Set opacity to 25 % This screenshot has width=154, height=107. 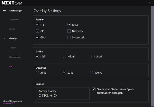coord(37,73)
